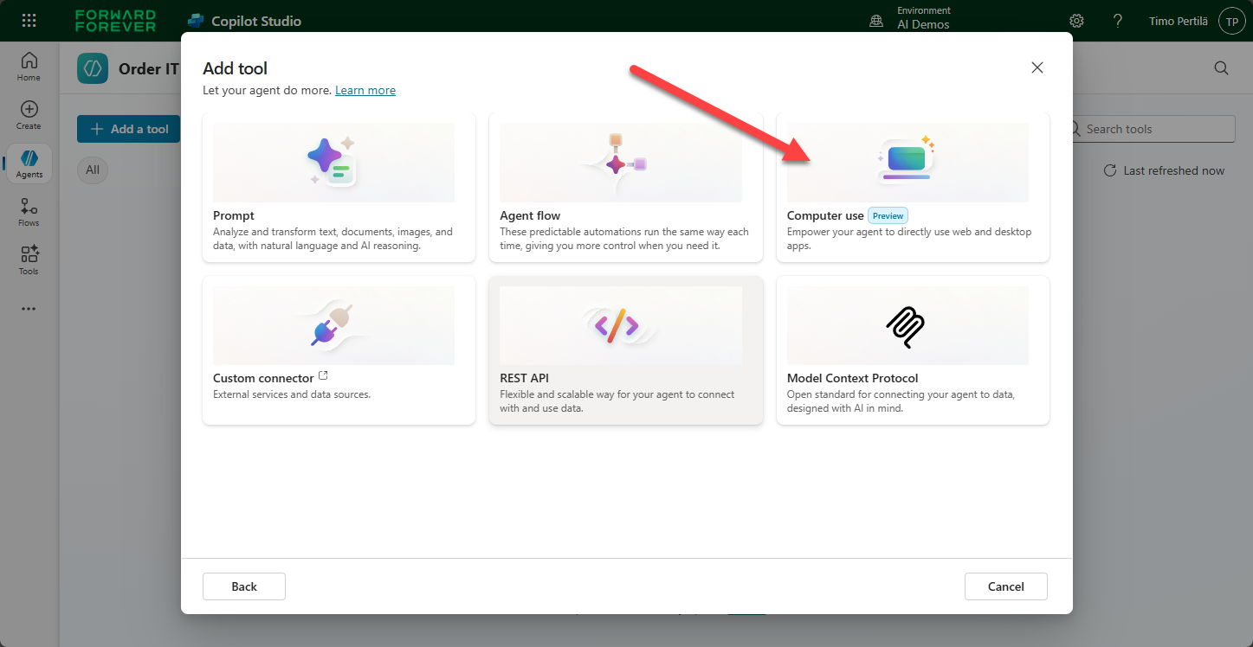The image size is (1253, 647).
Task: Select the Prompt tool card
Action: coord(339,188)
